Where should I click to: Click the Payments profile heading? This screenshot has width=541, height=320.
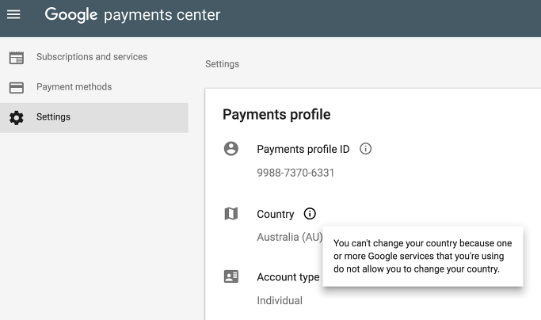276,115
